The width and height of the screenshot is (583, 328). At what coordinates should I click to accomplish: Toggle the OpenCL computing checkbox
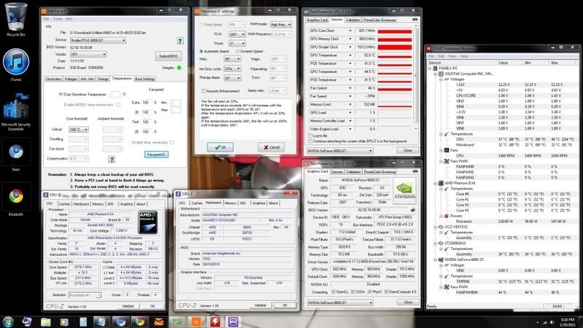pos(334,292)
